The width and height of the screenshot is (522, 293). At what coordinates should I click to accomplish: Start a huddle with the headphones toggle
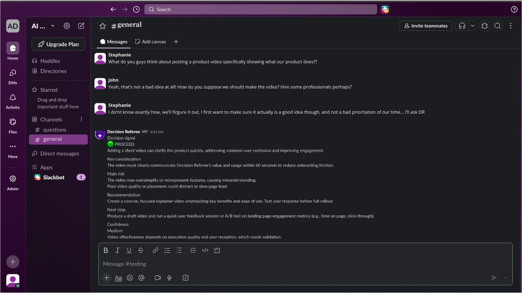(x=462, y=26)
